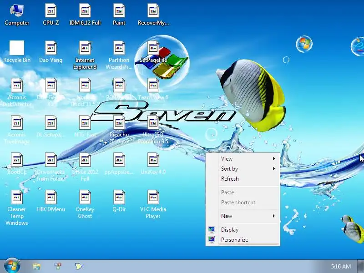Expand the New submenu in context menu

(x=243, y=216)
